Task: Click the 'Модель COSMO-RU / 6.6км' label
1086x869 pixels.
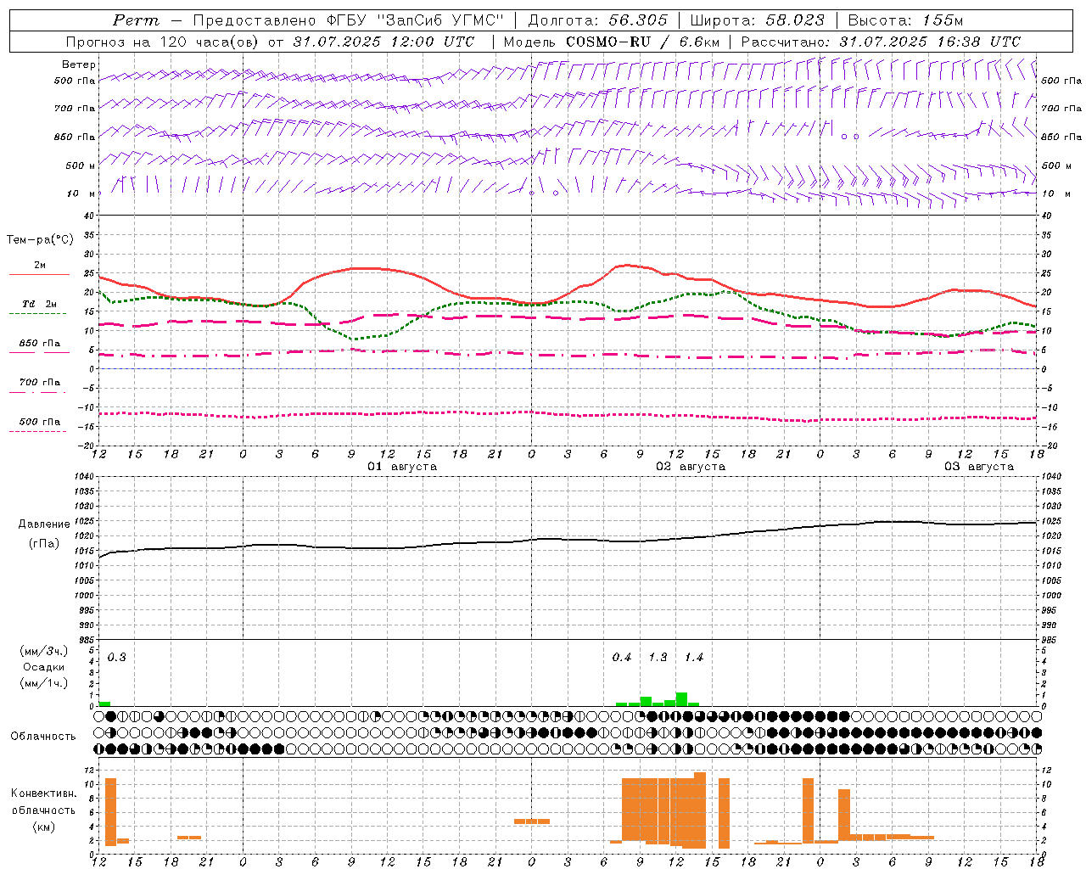Action: point(613,42)
